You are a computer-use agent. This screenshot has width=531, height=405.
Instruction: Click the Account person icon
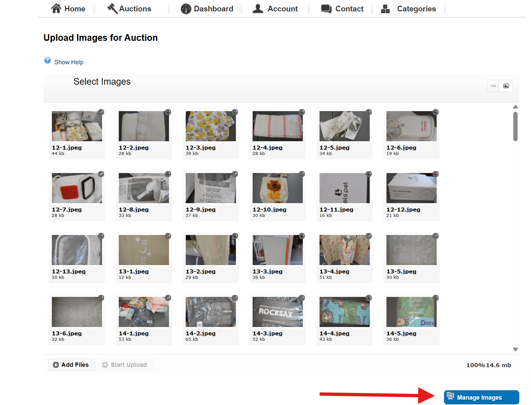pos(258,8)
